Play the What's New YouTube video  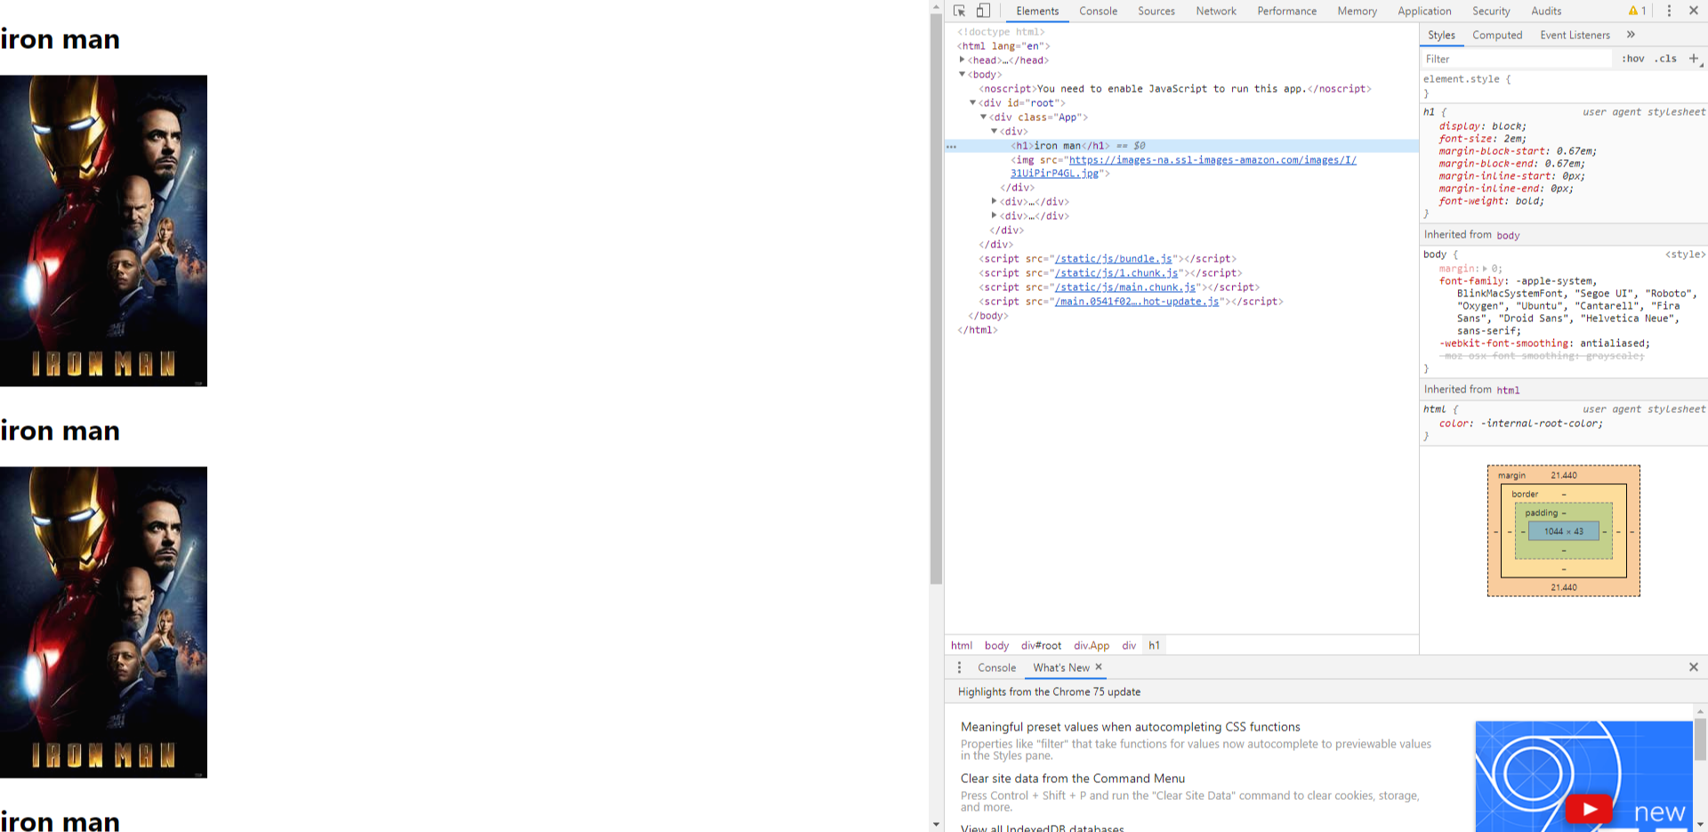(x=1589, y=809)
